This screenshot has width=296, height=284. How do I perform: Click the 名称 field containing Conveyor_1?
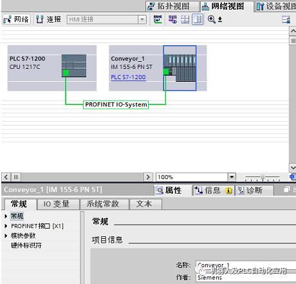click(x=246, y=265)
